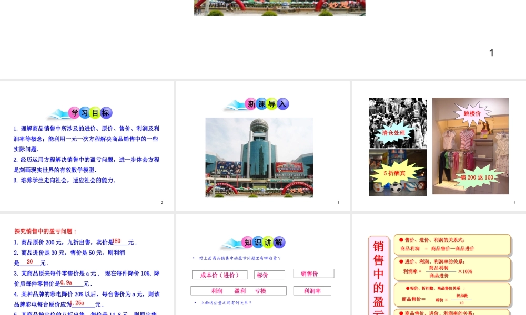Click the 销售价 labeled box
526x315 pixels.
(x=315, y=273)
